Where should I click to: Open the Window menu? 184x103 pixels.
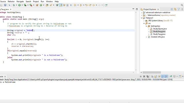coord(49,1)
